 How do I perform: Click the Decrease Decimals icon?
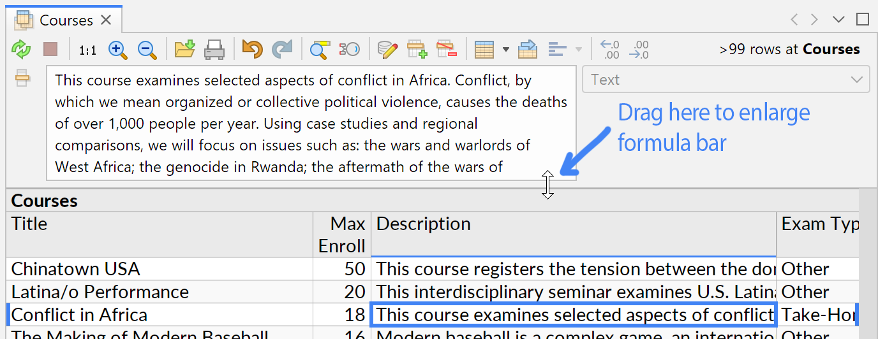coord(610,49)
